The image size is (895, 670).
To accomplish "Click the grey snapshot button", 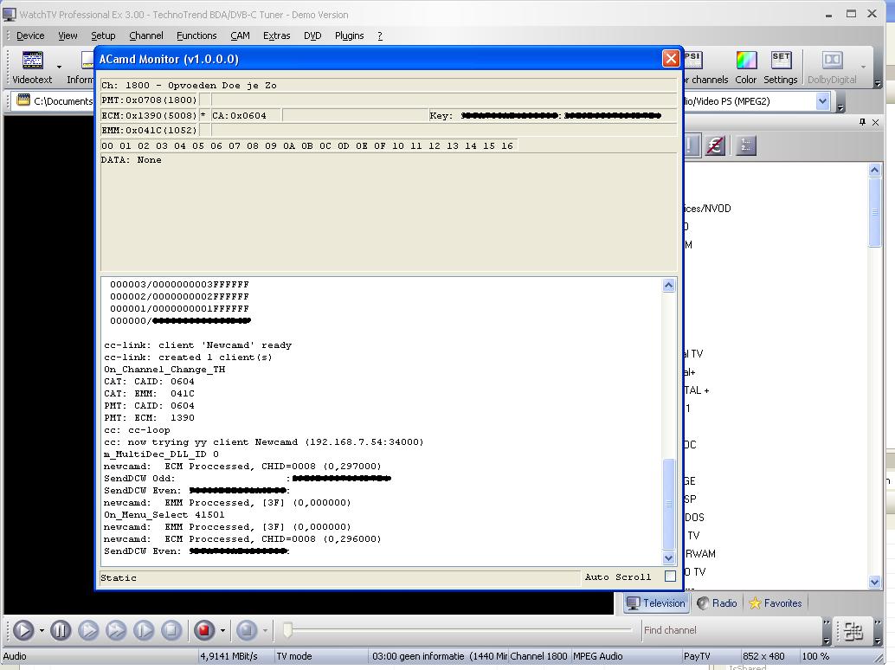I will (x=247, y=630).
